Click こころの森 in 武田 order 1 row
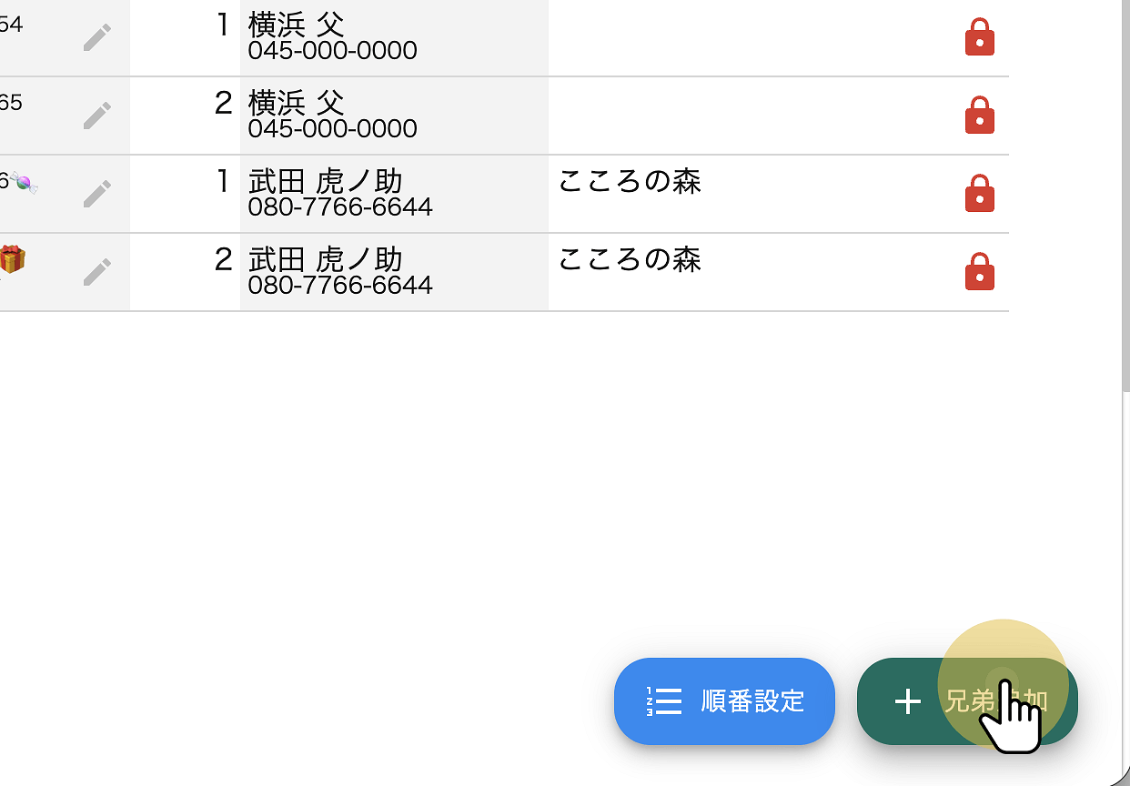Screen dimensions: 1130x786 [x=629, y=181]
